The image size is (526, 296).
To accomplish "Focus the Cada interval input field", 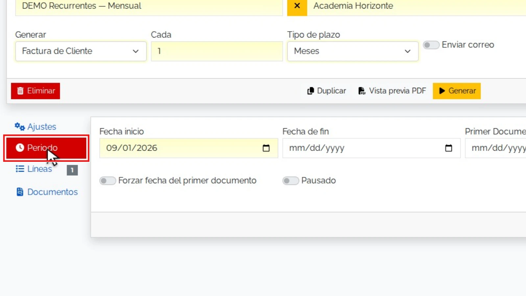I will pos(217,51).
